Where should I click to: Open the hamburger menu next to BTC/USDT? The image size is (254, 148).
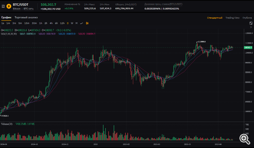tap(3, 6)
